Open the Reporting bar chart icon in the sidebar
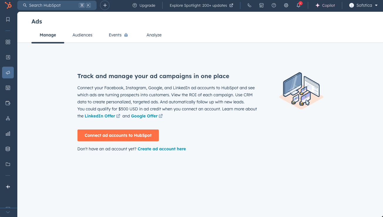 8,134
